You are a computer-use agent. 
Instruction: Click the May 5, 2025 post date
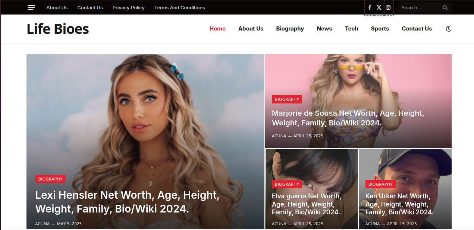coord(69,224)
